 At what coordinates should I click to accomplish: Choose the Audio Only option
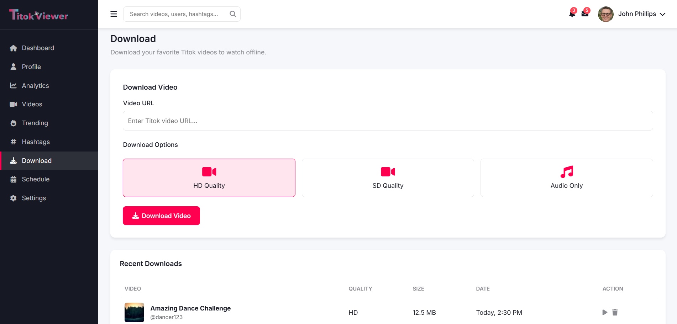click(x=566, y=177)
